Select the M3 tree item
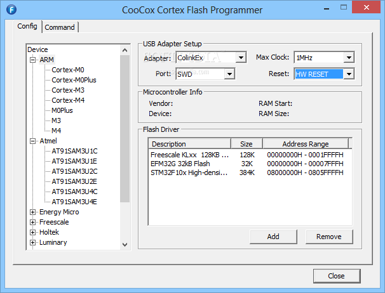 pyautogui.click(x=56, y=120)
